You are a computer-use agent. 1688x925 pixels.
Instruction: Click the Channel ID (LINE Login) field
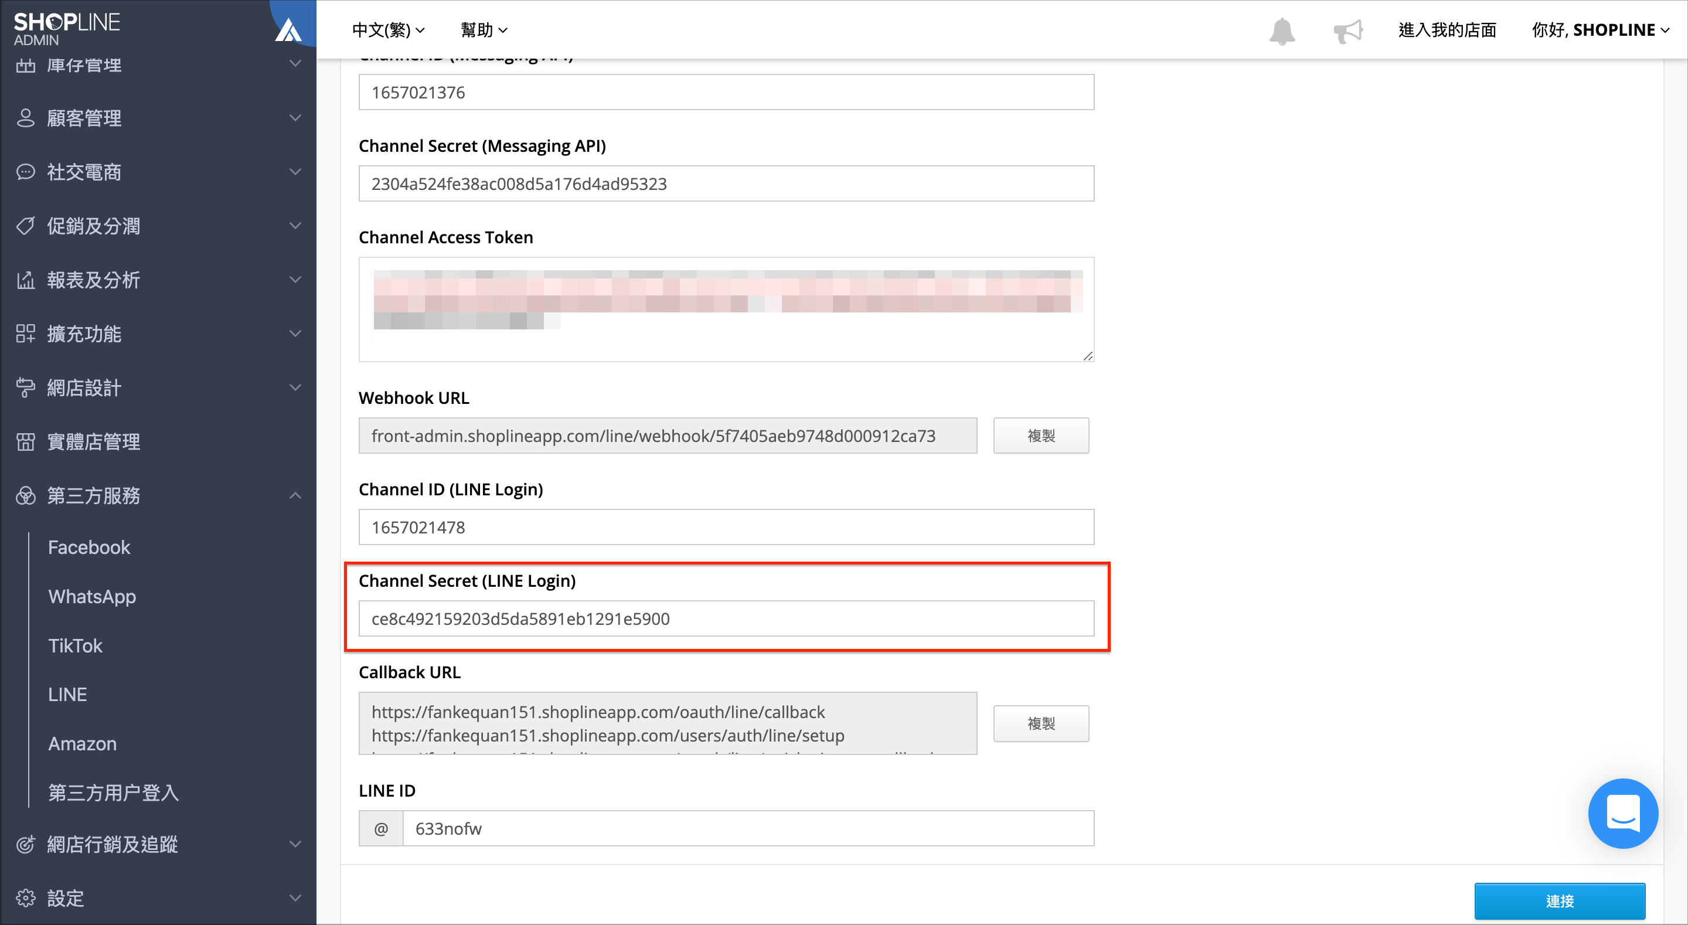pos(726,527)
